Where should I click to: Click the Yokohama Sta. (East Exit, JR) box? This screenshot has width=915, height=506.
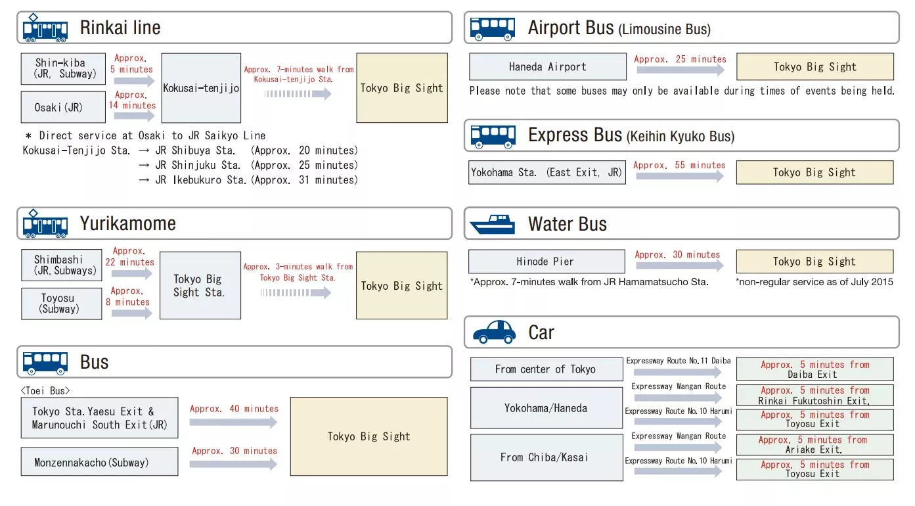(x=547, y=173)
